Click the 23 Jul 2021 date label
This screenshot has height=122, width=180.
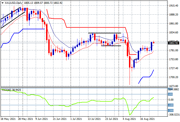[112, 119]
